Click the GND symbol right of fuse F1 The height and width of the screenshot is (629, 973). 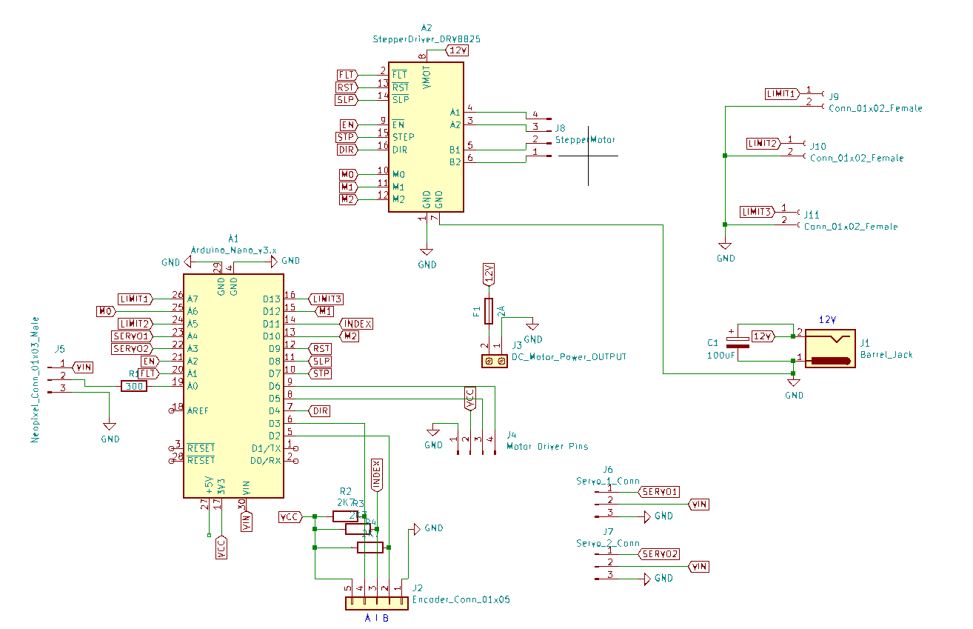532,328
